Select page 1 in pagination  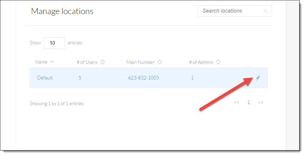pos(249,102)
